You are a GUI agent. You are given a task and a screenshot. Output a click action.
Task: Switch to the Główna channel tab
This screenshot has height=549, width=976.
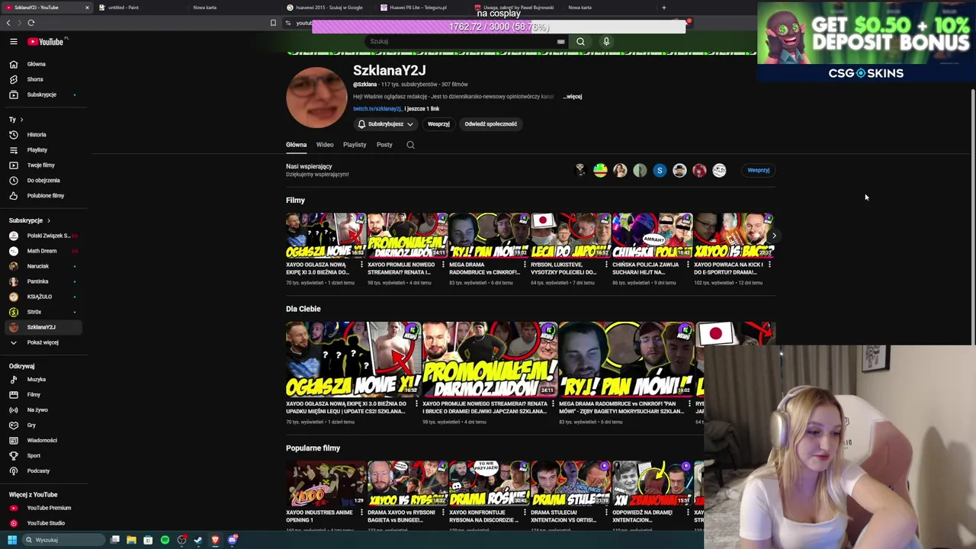click(x=296, y=145)
